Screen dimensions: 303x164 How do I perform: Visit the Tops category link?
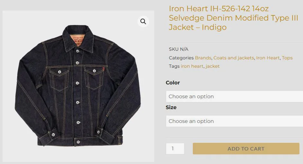click(x=287, y=58)
